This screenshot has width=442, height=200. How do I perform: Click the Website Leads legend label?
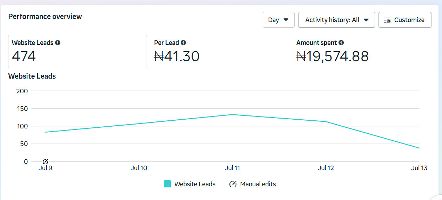click(x=195, y=184)
